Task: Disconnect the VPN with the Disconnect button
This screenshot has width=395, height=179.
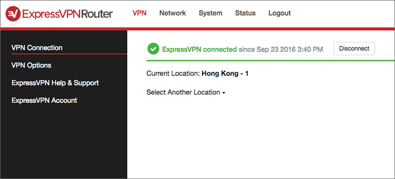Action: click(354, 49)
